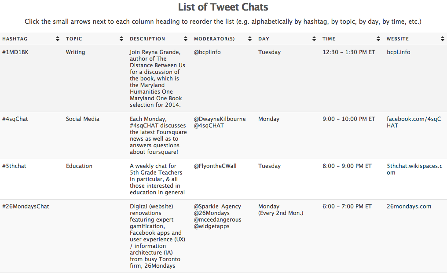Click the sort arrows beside WEBSITE heading
The width and height of the screenshot is (447, 273).
point(443,39)
